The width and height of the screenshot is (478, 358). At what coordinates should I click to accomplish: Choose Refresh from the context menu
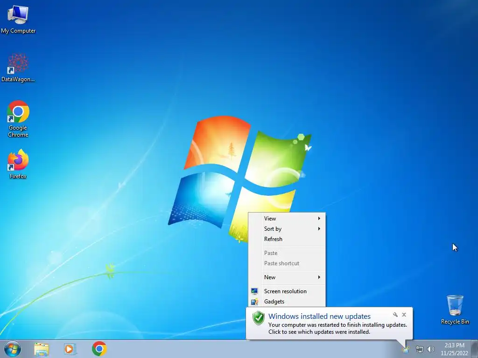click(287, 239)
